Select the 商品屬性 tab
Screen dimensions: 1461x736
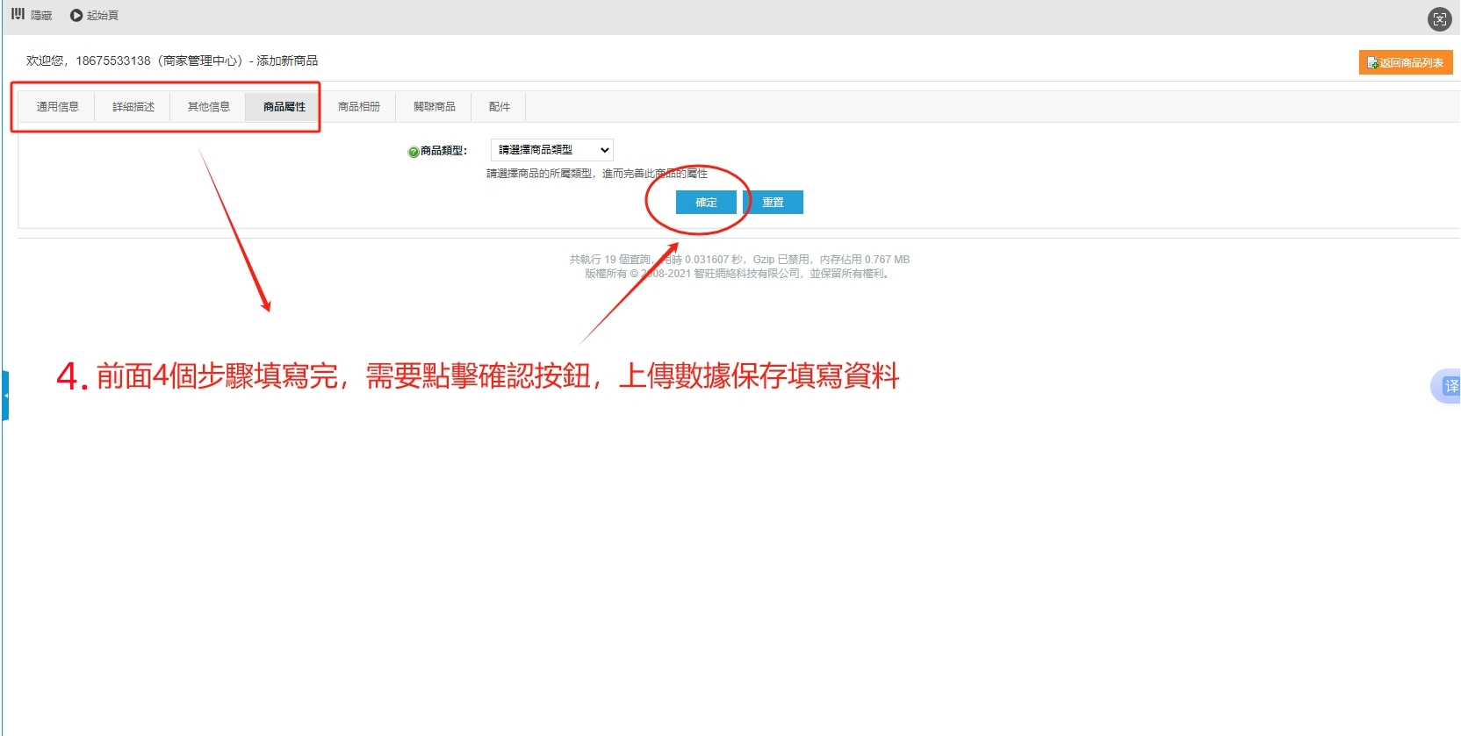[284, 107]
